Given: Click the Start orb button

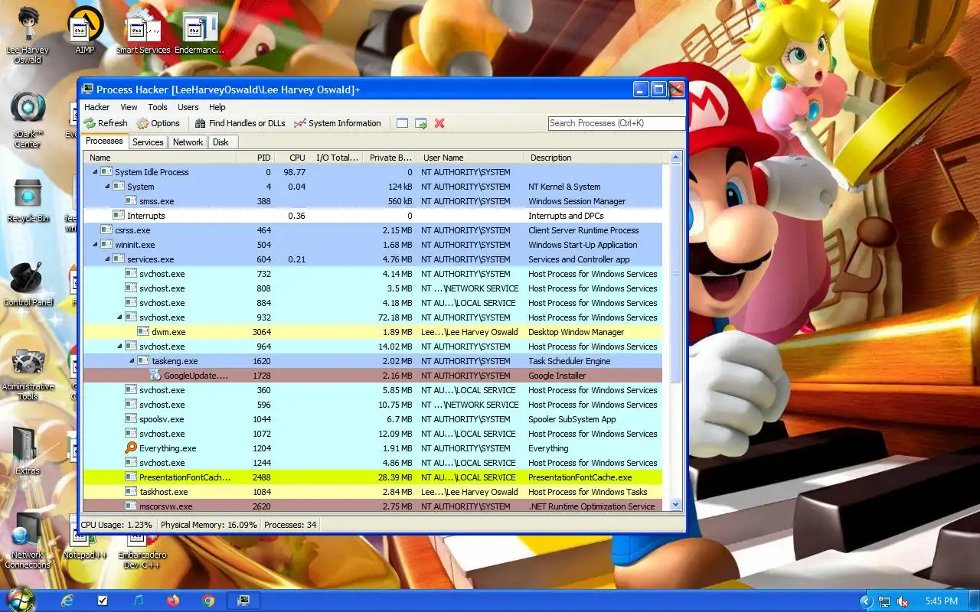Looking at the screenshot, I should (x=19, y=599).
